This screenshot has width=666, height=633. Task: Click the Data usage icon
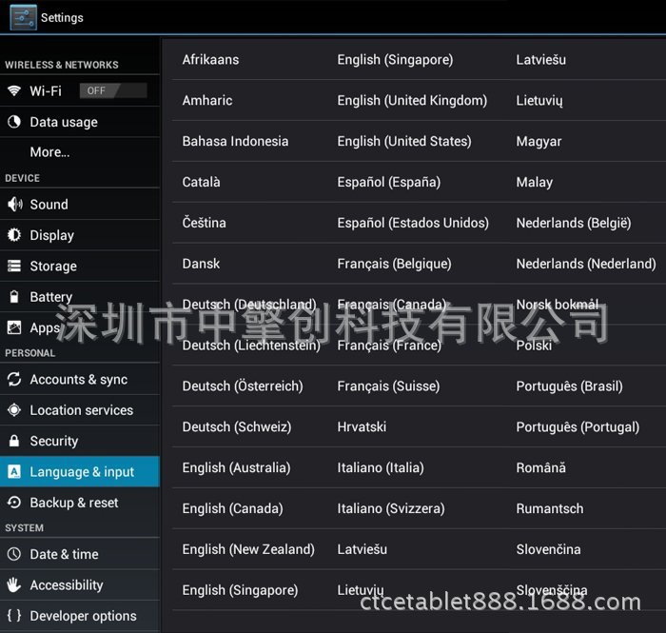click(x=14, y=122)
